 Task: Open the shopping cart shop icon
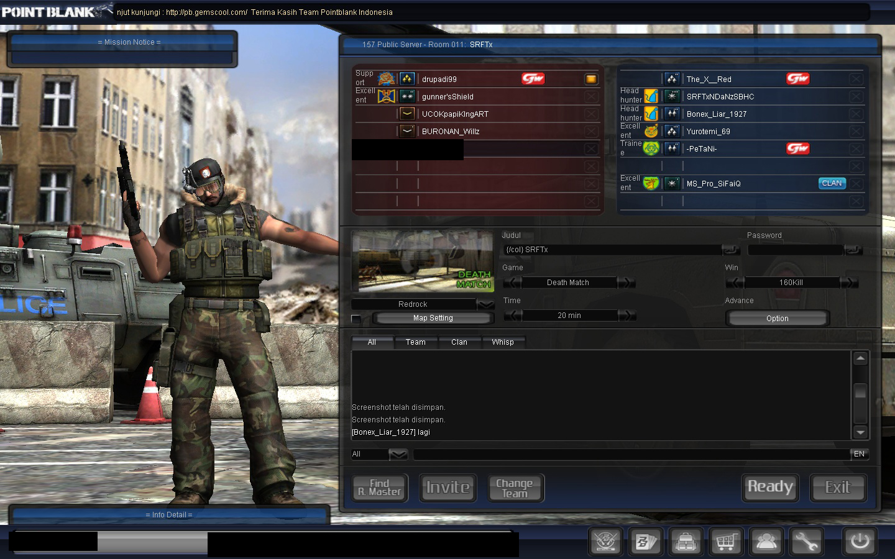pos(725,542)
